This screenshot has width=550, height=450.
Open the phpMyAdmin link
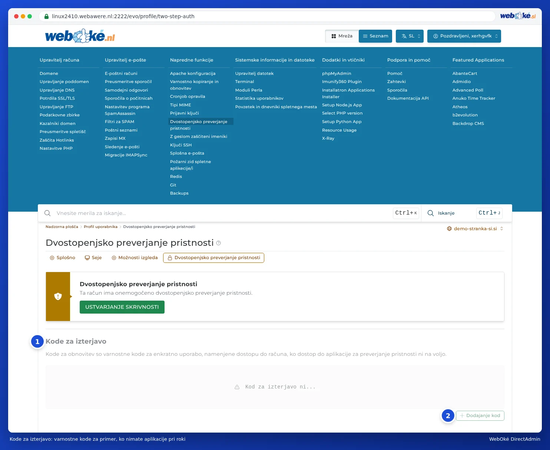pyautogui.click(x=337, y=73)
